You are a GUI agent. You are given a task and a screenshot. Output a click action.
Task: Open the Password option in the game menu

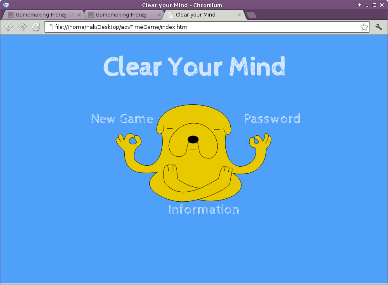[x=272, y=119]
